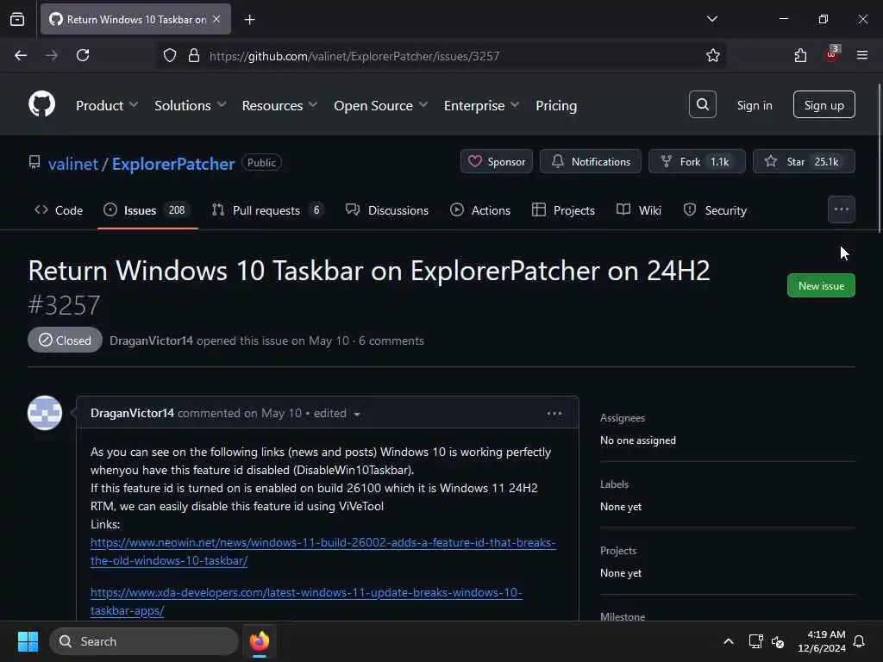Click the taskbar clock showing 4:19 AM
The image size is (883, 662).
(x=822, y=641)
